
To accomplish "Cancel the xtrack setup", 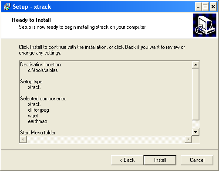I will 197,160.
